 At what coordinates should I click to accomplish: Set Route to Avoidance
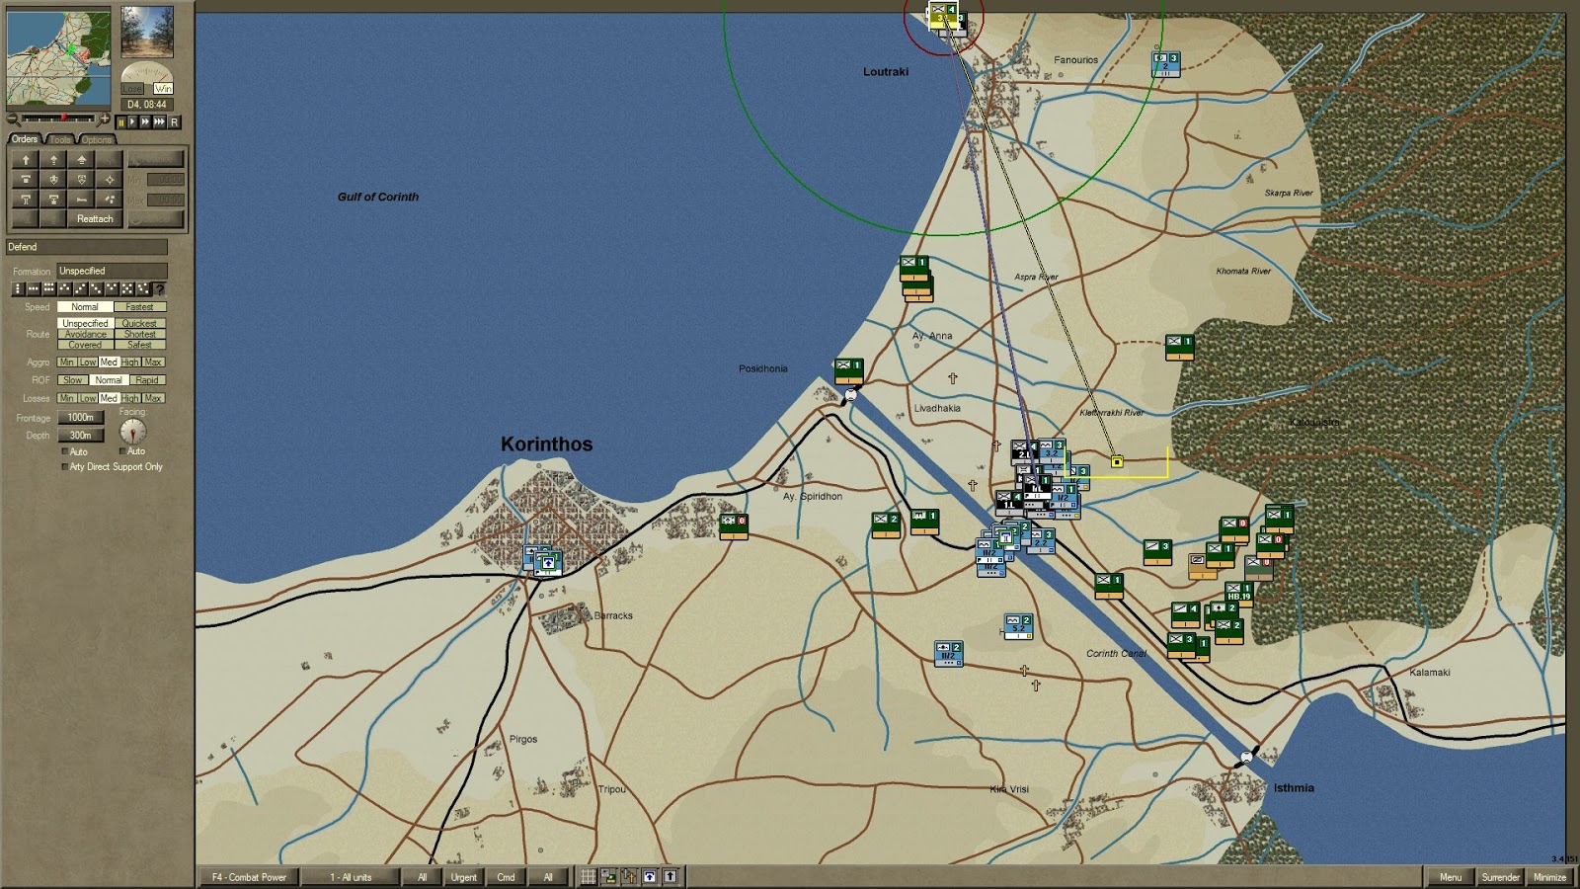(x=85, y=334)
